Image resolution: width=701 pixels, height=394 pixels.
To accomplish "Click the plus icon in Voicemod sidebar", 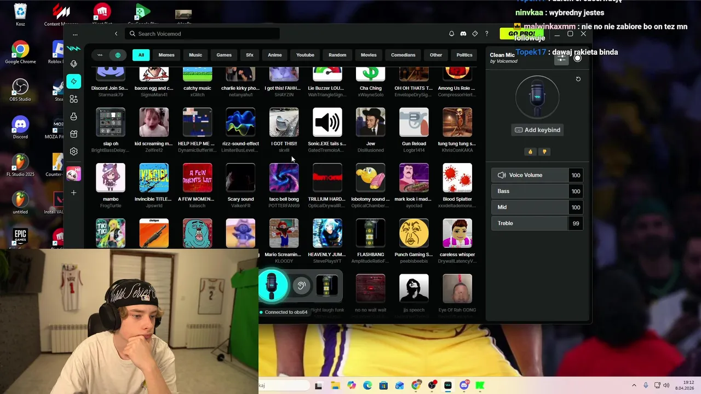I will coord(73,193).
